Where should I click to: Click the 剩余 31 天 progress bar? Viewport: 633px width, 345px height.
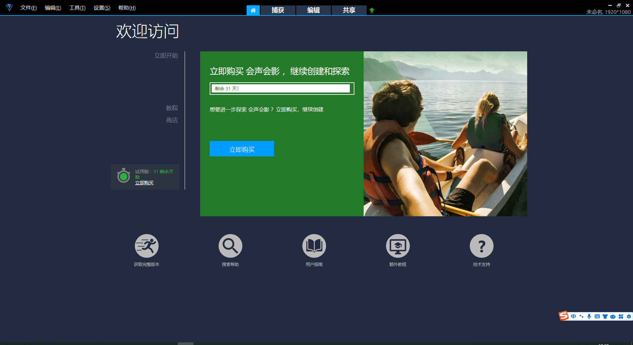coord(282,89)
